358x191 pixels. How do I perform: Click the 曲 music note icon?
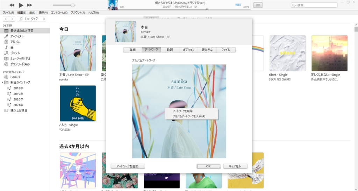pos(6,47)
